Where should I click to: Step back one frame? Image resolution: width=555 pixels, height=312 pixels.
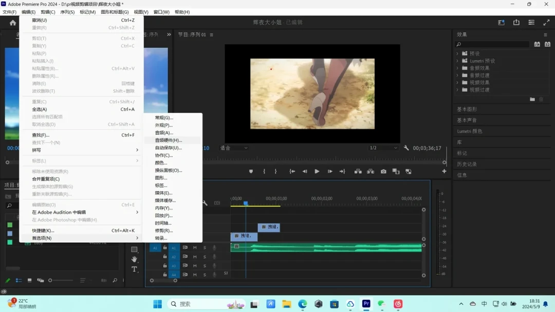coord(305,171)
